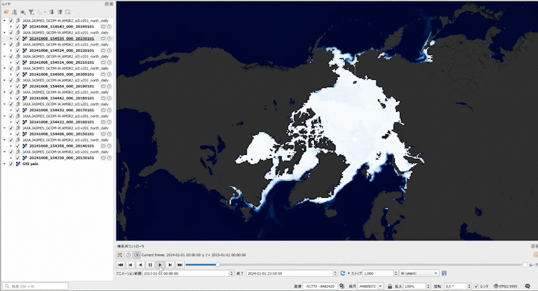538x291 pixels.
Task: Expand layer 20241008_154543_000_20240101 legend
Action: [x=11, y=27]
